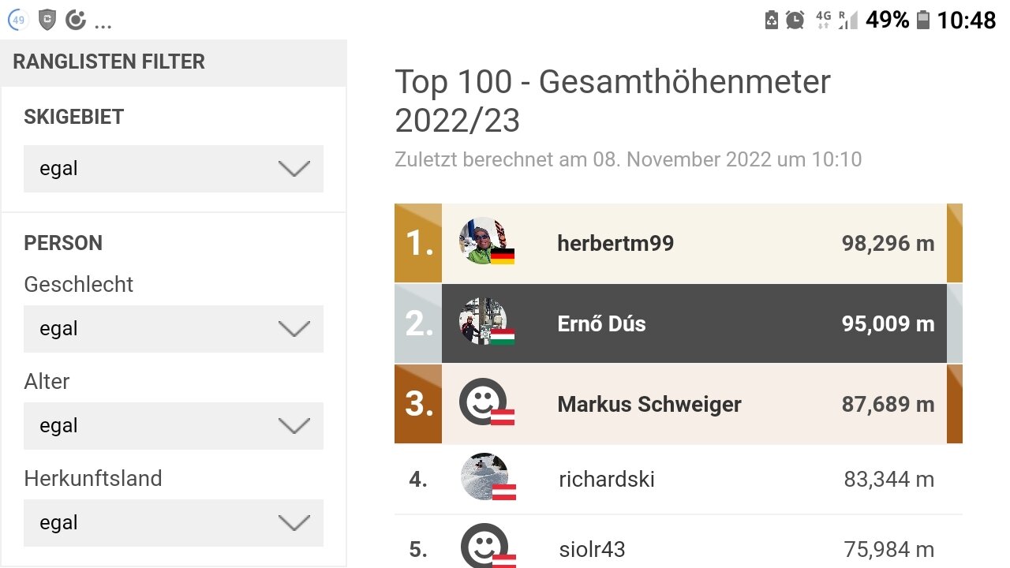Viewport: 1010px width, 568px height.
Task: Expand the Herkunftsland dropdown
Action: pos(174,523)
